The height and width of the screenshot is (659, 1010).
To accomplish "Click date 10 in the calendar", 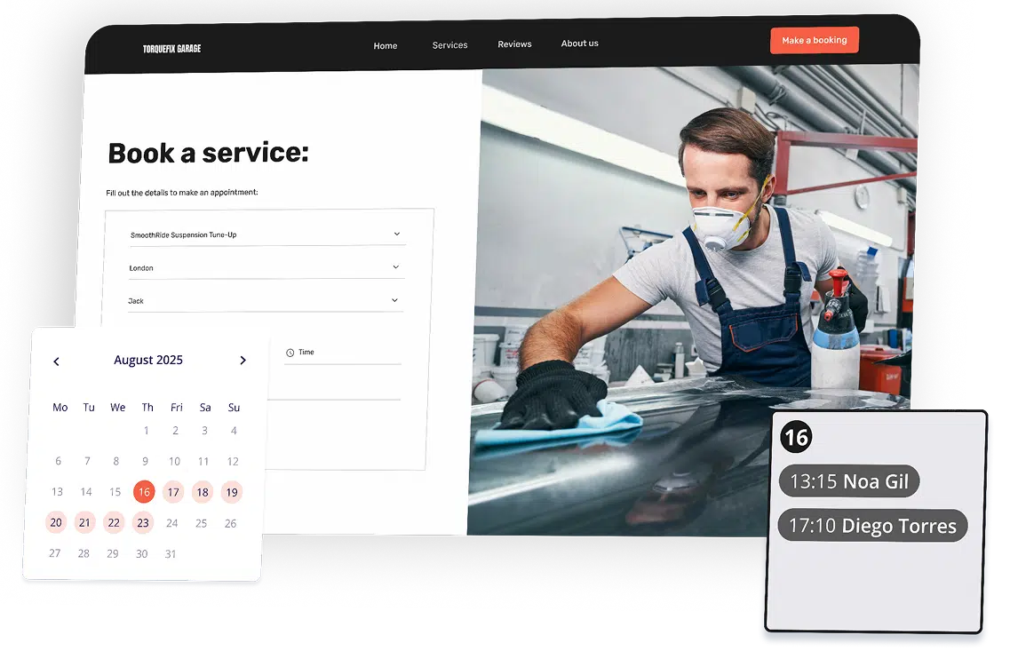I will [x=174, y=461].
